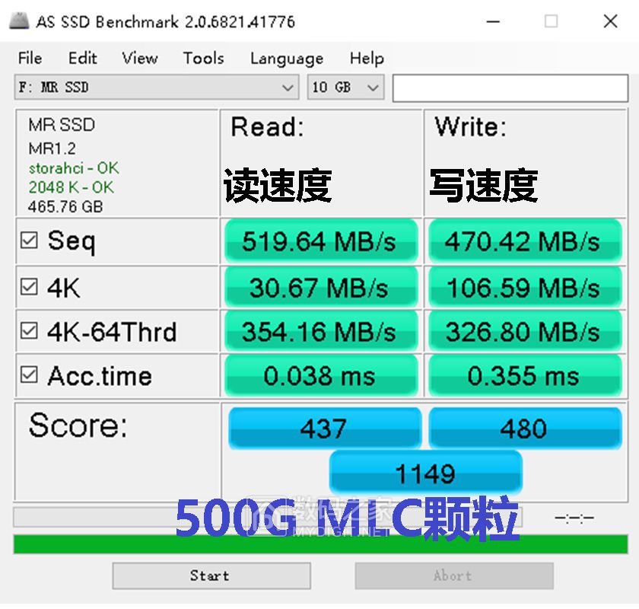Uncheck the Seq test checkbox

click(x=29, y=241)
